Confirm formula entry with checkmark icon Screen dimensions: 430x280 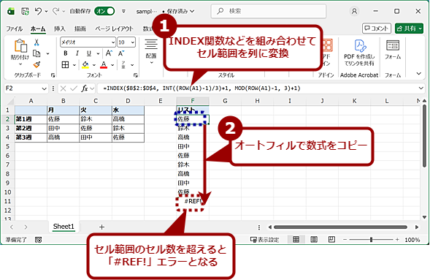[74, 88]
